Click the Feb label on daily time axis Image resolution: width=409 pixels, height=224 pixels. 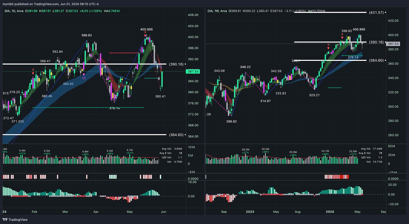tap(34, 212)
